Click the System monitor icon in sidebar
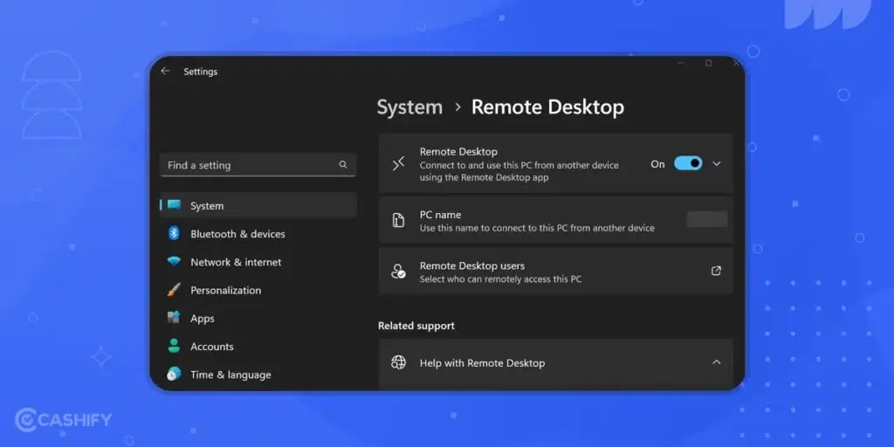 (x=174, y=205)
